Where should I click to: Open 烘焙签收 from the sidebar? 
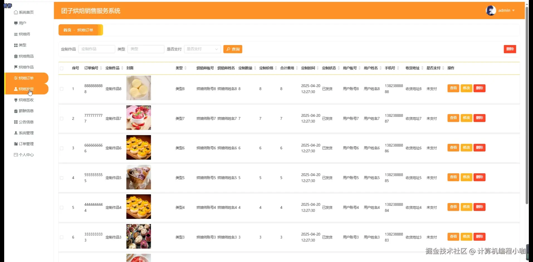coord(26,100)
